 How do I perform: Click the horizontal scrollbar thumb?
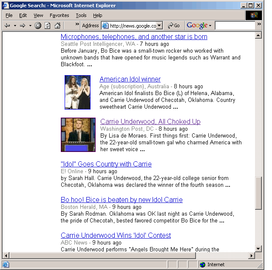tap(103, 256)
